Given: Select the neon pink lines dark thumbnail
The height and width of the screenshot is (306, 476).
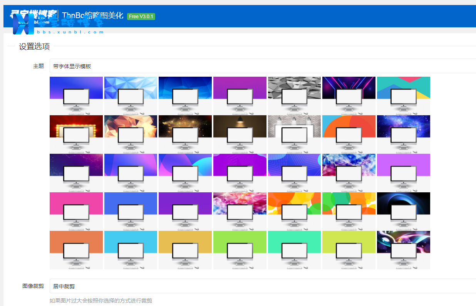Looking at the screenshot, I should 349,96.
